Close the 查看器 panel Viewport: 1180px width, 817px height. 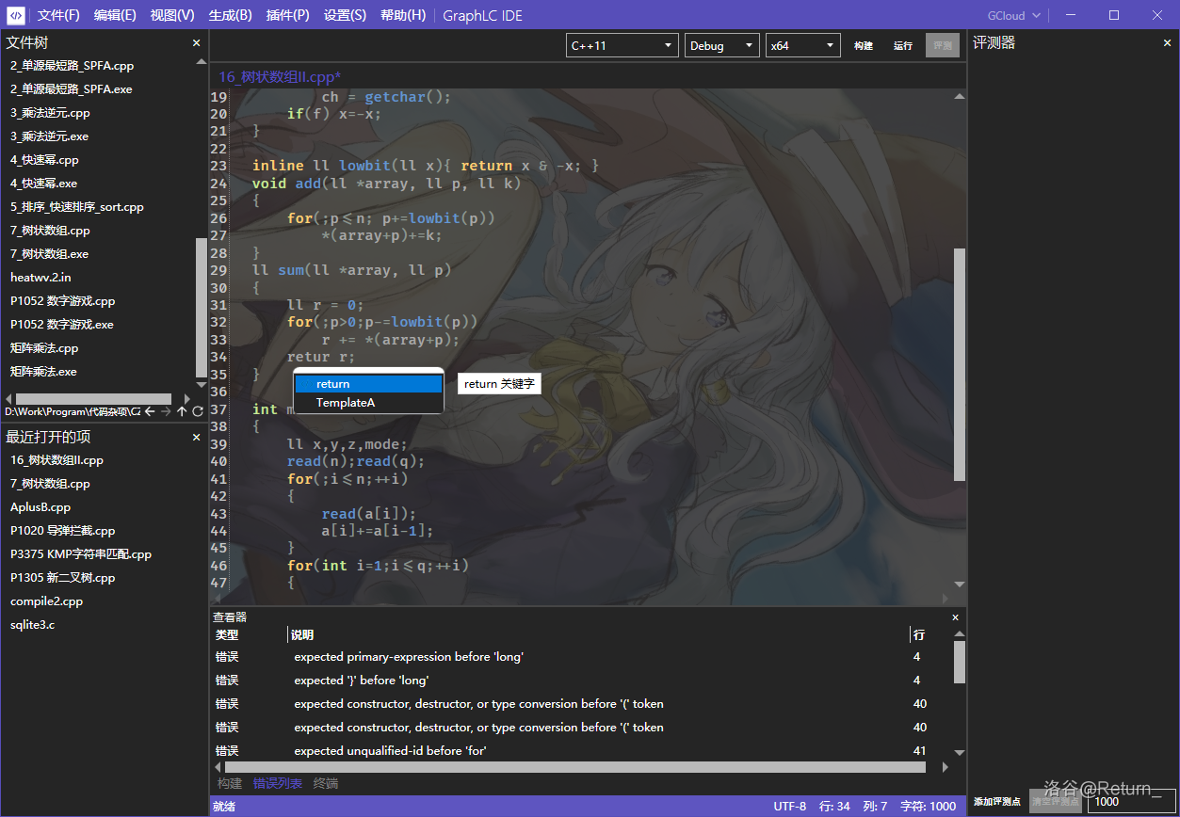click(956, 617)
